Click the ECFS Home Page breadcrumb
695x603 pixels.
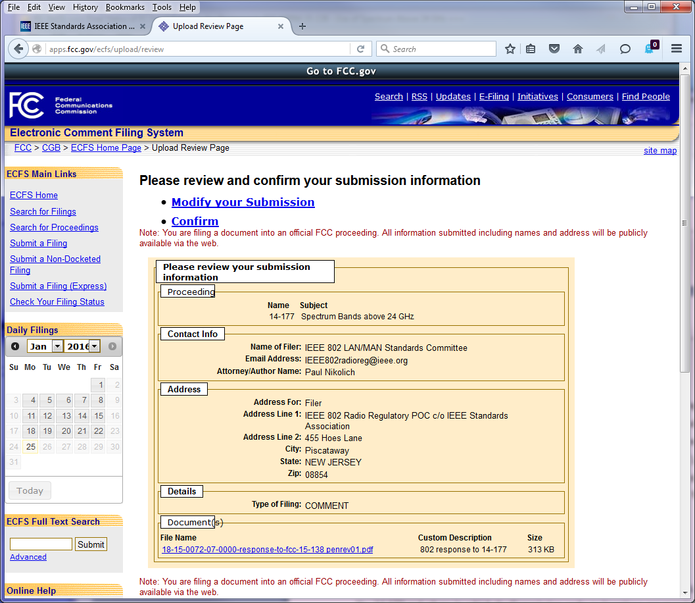coord(106,147)
